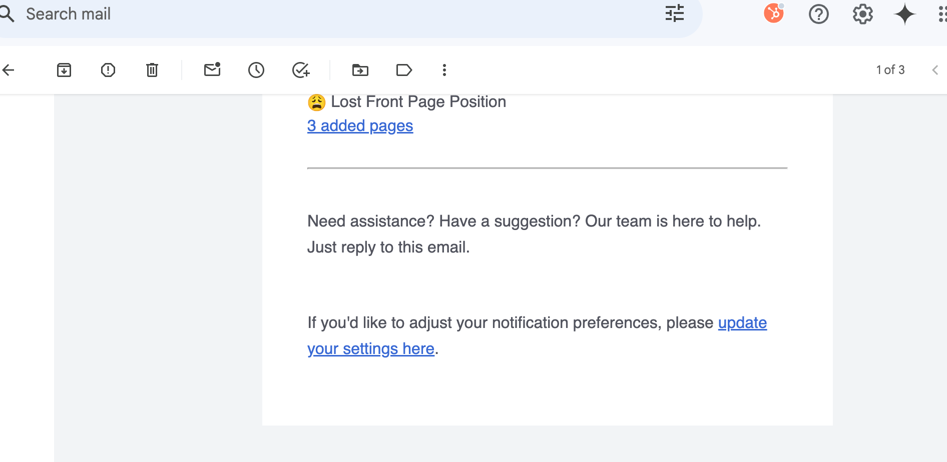Go to newer email with chevron
947x462 pixels.
[x=935, y=70]
